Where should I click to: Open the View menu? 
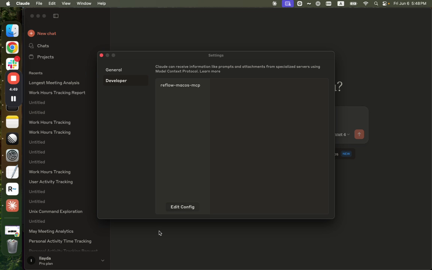tap(66, 4)
